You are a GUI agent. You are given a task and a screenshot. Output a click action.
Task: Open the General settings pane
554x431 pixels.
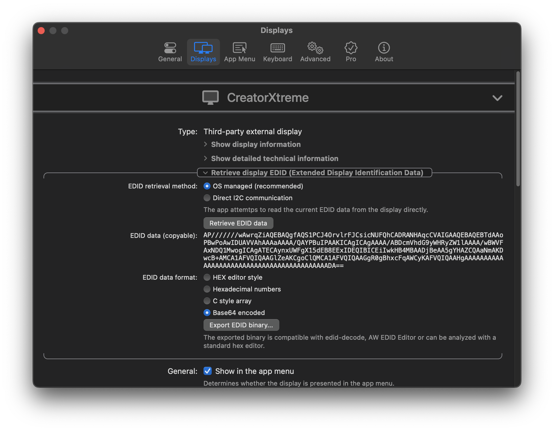[x=170, y=52]
